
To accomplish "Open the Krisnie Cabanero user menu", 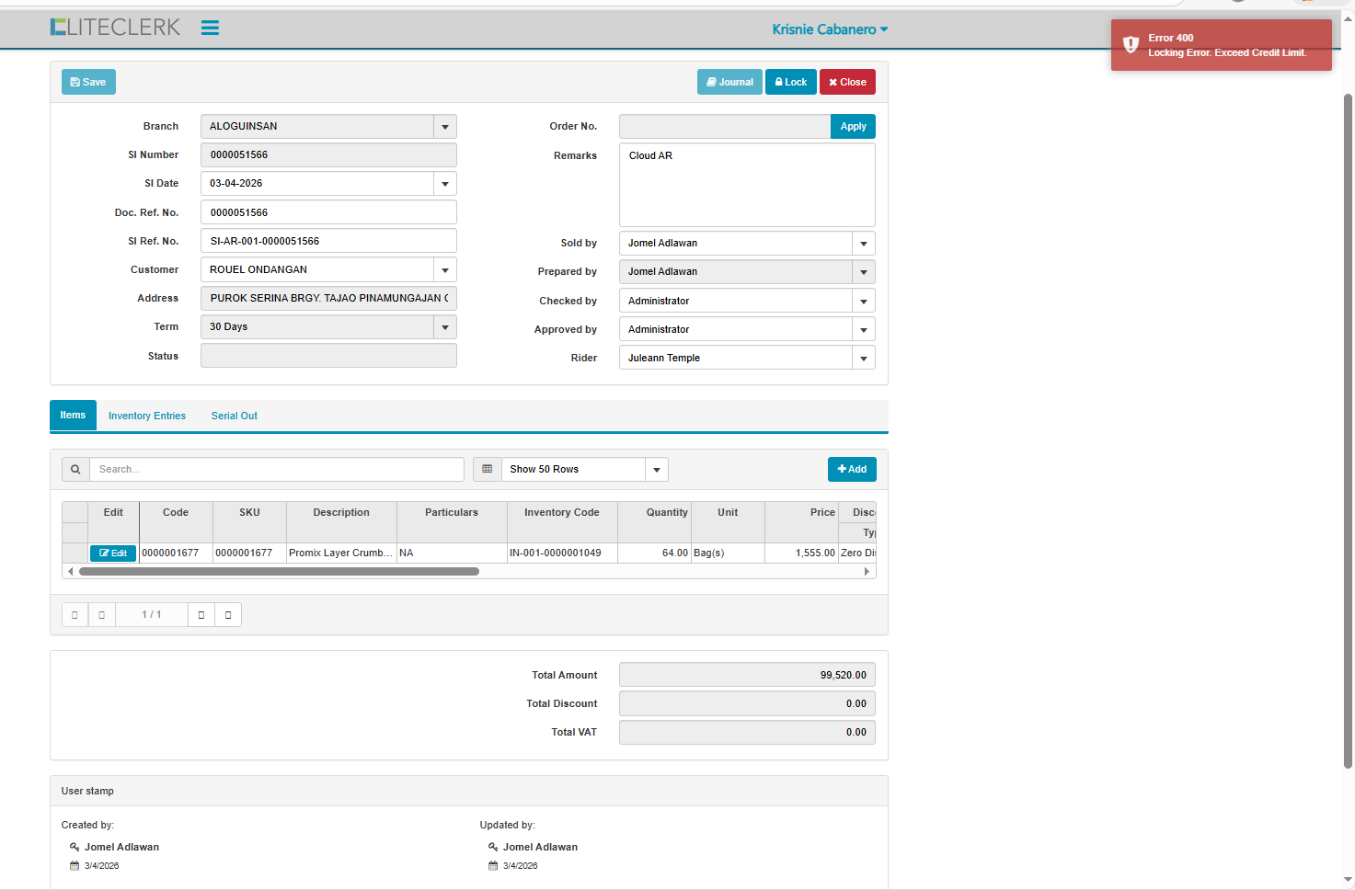I will (x=830, y=29).
